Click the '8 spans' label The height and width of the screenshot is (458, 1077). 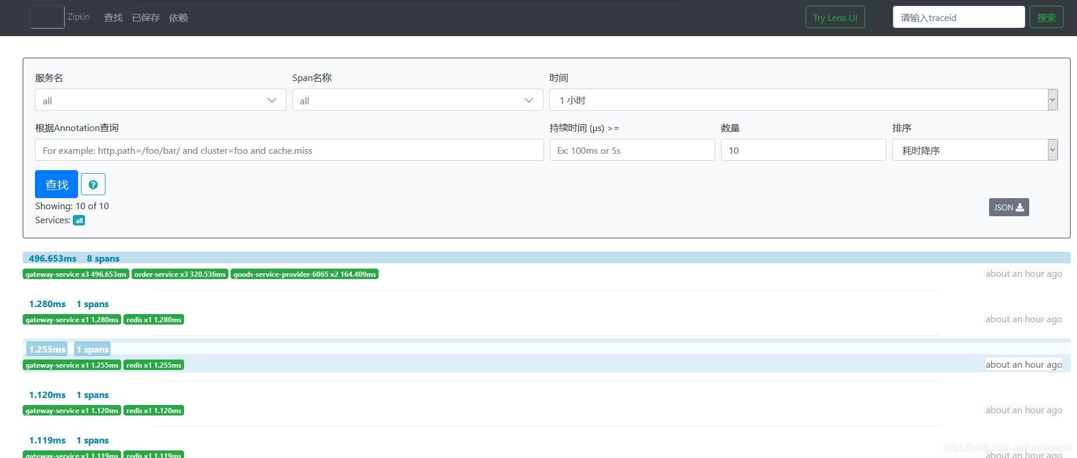(103, 259)
